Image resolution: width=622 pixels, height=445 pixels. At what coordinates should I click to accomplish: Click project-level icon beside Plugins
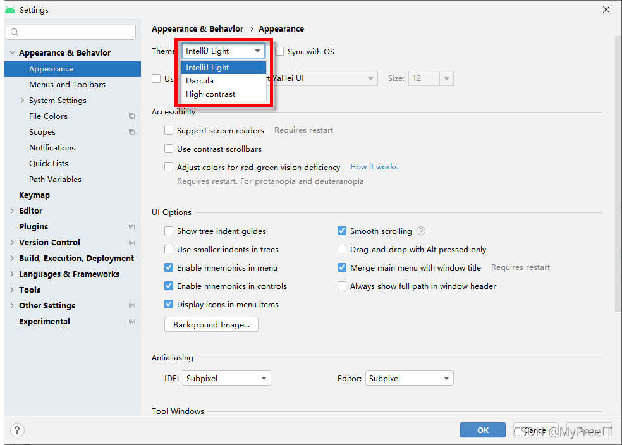(131, 226)
